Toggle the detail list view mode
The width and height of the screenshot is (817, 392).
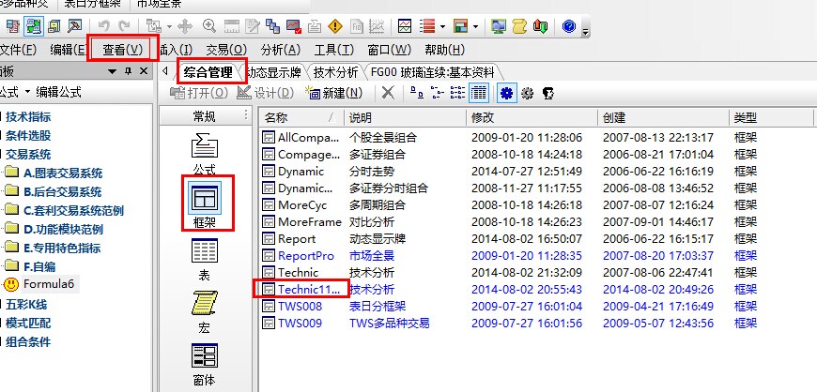[x=479, y=93]
